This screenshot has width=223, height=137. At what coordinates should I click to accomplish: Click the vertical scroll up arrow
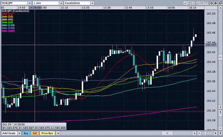point(220,8)
